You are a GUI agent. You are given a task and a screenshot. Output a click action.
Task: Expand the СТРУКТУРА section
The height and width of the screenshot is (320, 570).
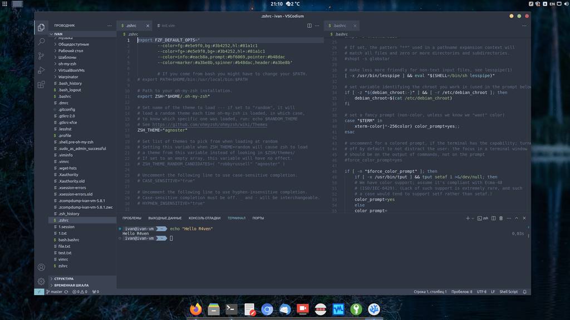click(x=64, y=278)
